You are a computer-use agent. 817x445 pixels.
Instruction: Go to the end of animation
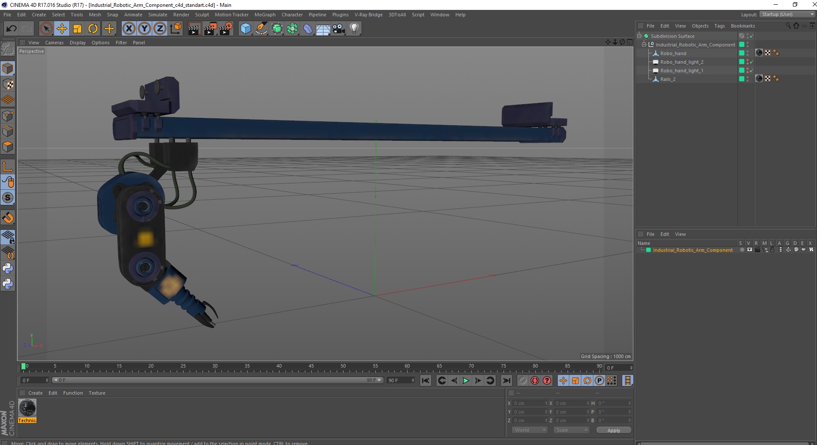pos(507,380)
